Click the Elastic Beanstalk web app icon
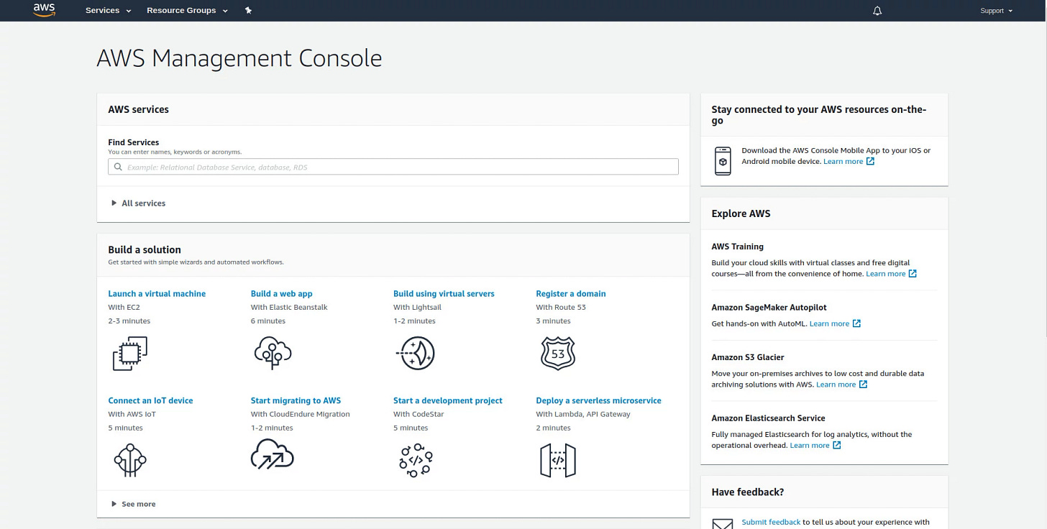Viewport: 1047px width, 529px height. tap(273, 353)
